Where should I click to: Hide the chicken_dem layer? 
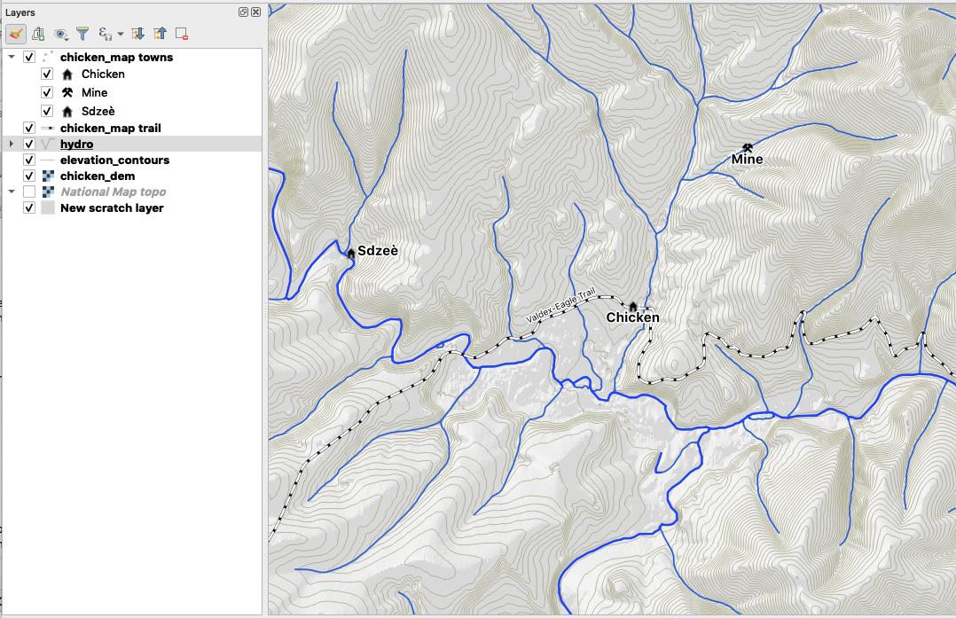[29, 176]
